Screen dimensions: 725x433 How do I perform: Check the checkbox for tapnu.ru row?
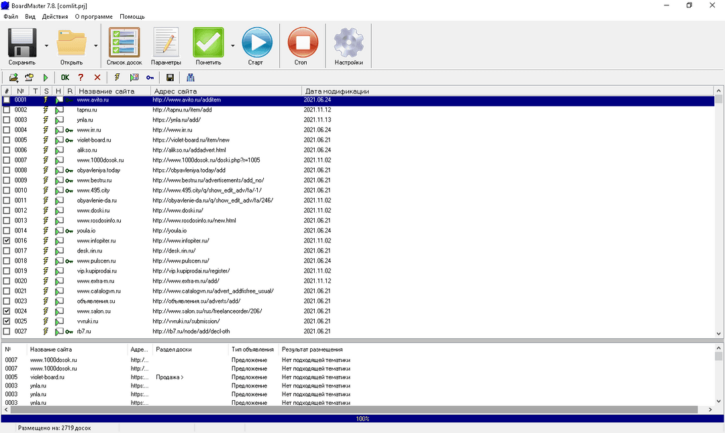[7, 110]
